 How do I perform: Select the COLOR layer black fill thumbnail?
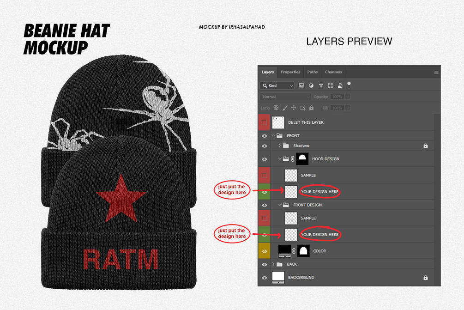(x=285, y=251)
